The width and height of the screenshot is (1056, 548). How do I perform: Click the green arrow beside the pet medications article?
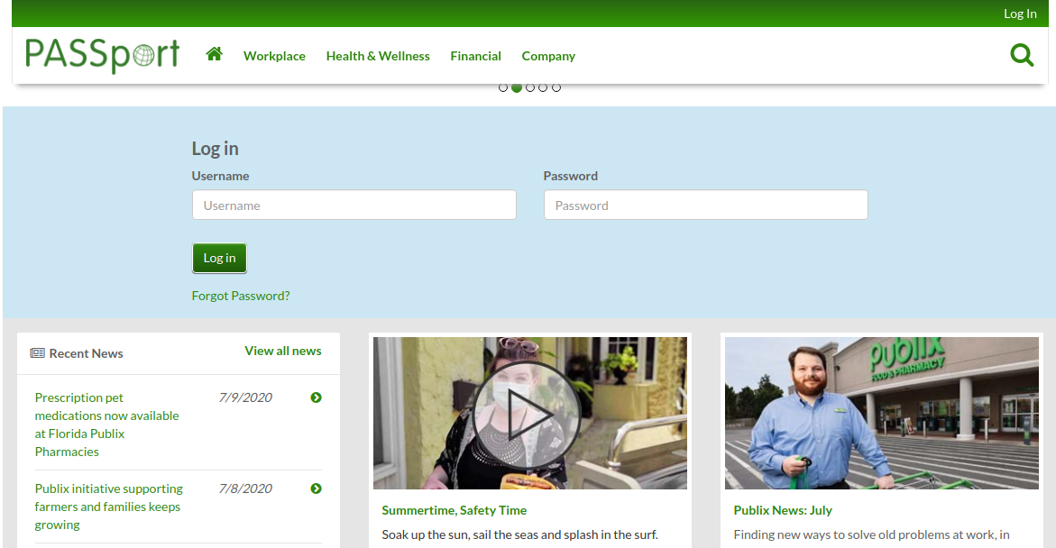316,397
